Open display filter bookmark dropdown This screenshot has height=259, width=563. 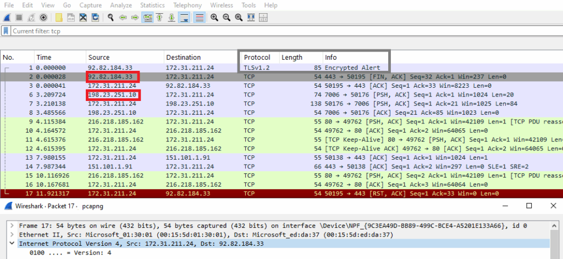coord(5,31)
